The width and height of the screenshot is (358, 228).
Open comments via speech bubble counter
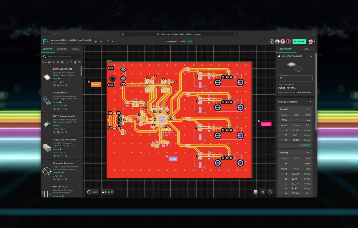110,192
